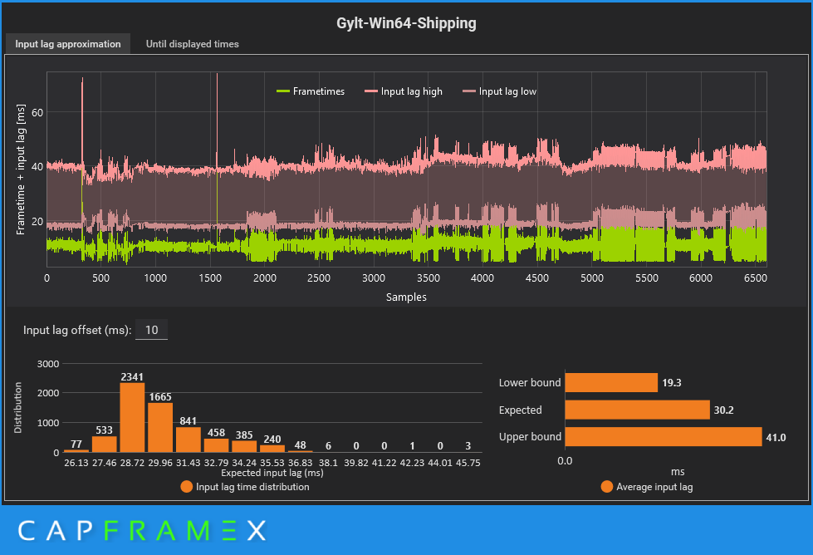This screenshot has width=813, height=555.
Task: Click the 28.72 axis value
Action: tap(132, 463)
